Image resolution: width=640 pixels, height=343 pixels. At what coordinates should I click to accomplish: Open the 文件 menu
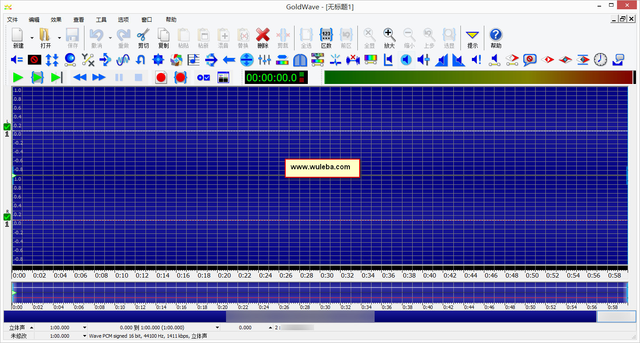(x=12, y=19)
